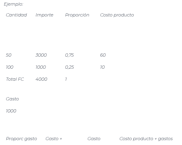Click the 'Gasto +' header

tap(54, 139)
